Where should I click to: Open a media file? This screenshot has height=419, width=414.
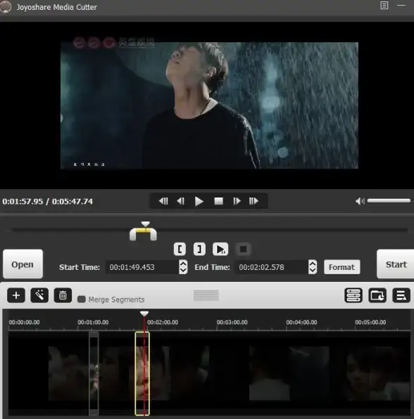coord(23,264)
